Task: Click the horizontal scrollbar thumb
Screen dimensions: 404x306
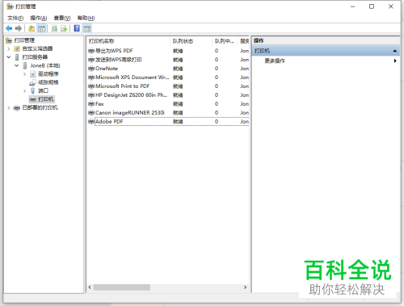Action: click(x=122, y=287)
